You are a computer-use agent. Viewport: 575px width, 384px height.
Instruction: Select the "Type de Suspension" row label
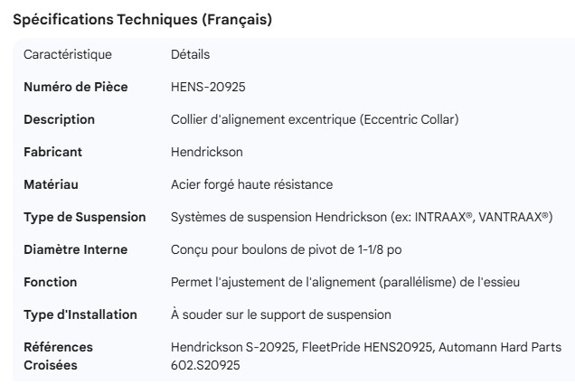(x=84, y=217)
